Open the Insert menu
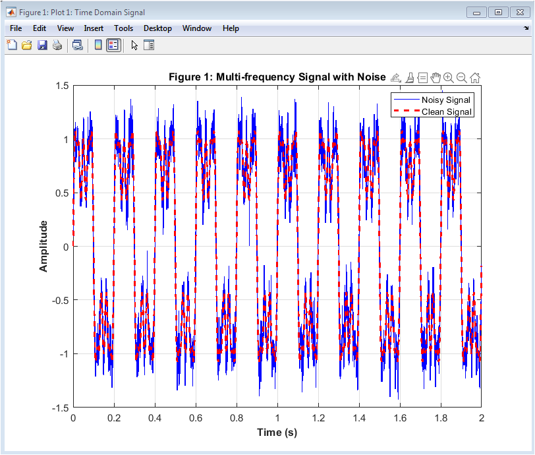 94,28
